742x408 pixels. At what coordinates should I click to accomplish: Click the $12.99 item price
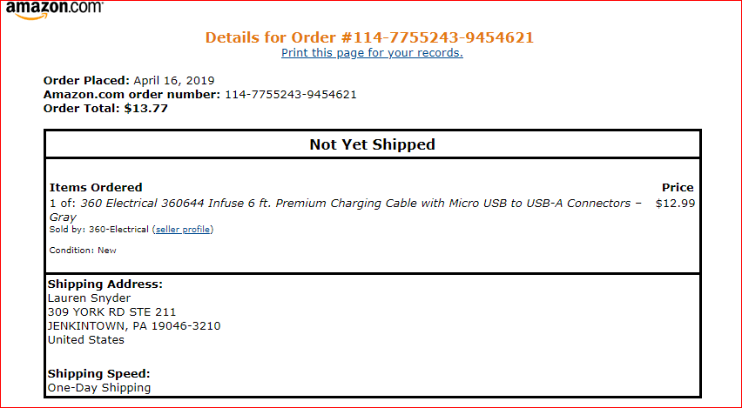tap(675, 204)
